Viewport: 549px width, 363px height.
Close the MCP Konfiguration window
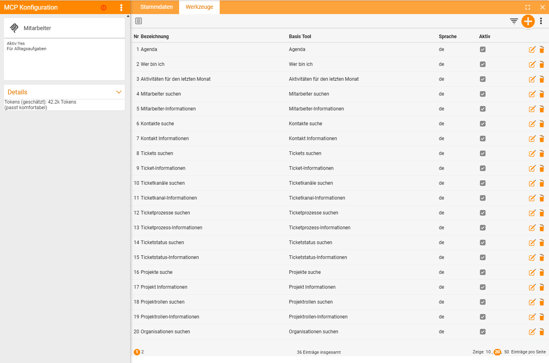coord(542,7)
